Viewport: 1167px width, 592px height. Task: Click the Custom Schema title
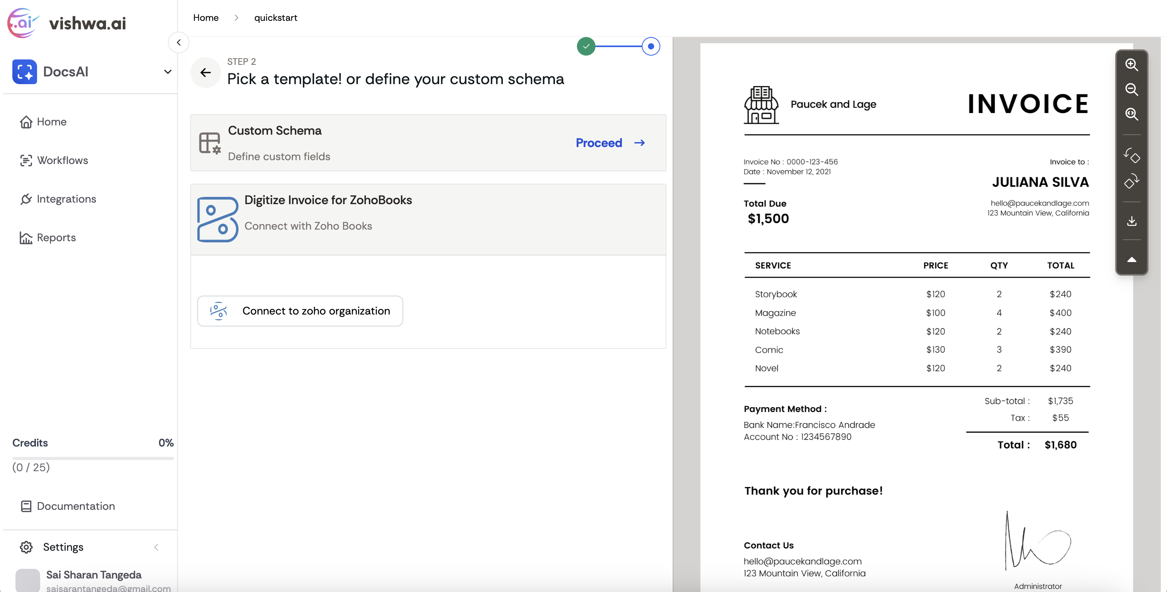(274, 130)
